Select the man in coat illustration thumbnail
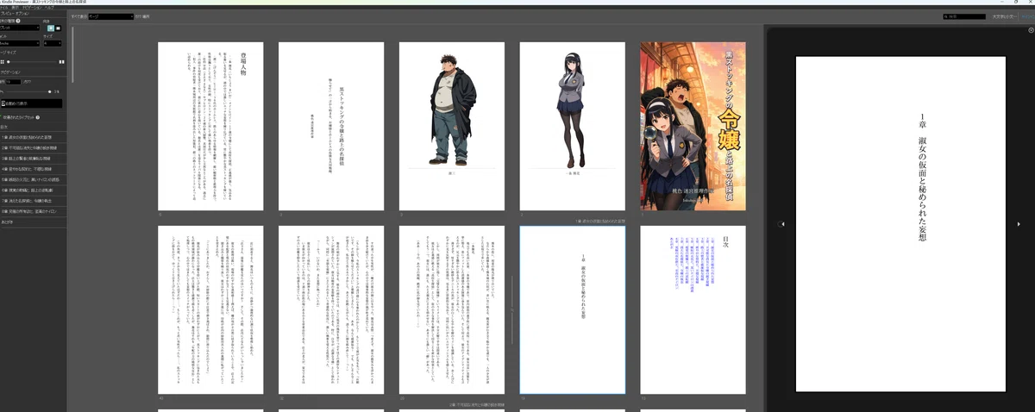Image resolution: width=1035 pixels, height=412 pixels. click(x=452, y=126)
